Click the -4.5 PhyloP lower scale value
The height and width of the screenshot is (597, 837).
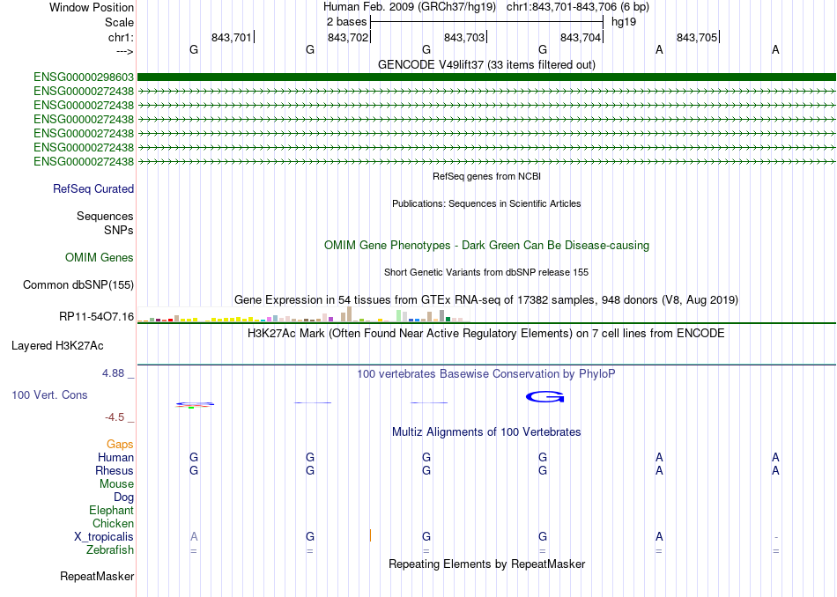tap(115, 417)
